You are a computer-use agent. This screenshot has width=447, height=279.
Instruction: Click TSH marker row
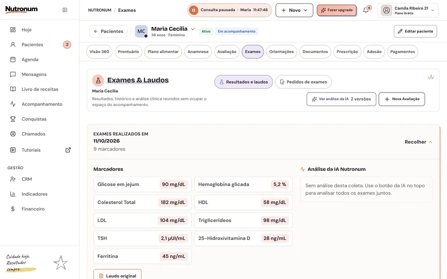tap(142, 238)
